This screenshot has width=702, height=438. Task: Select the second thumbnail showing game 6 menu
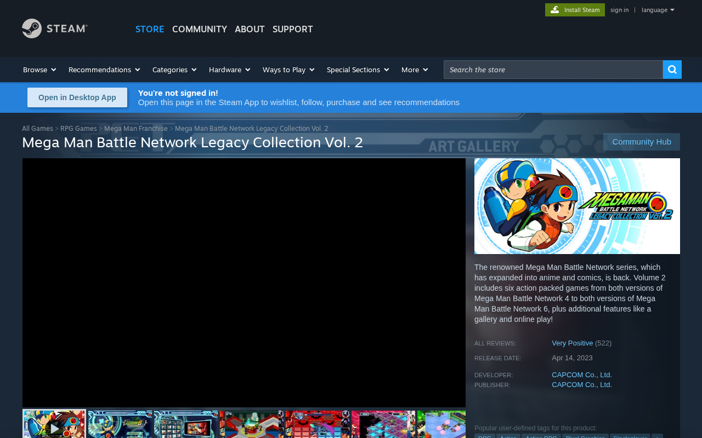click(120, 424)
